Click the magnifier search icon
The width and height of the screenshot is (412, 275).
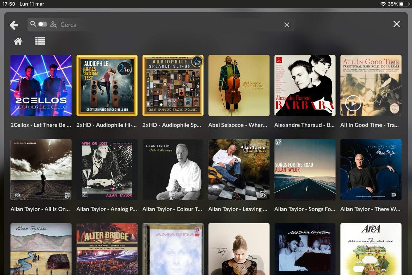click(33, 24)
